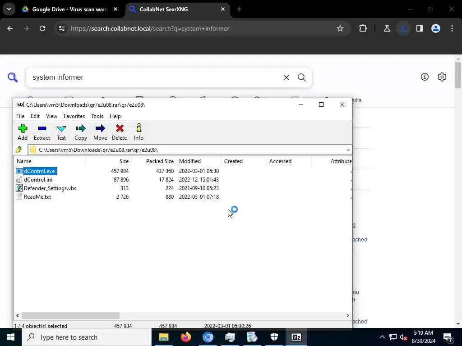Open Chrome profile avatar

click(x=436, y=28)
